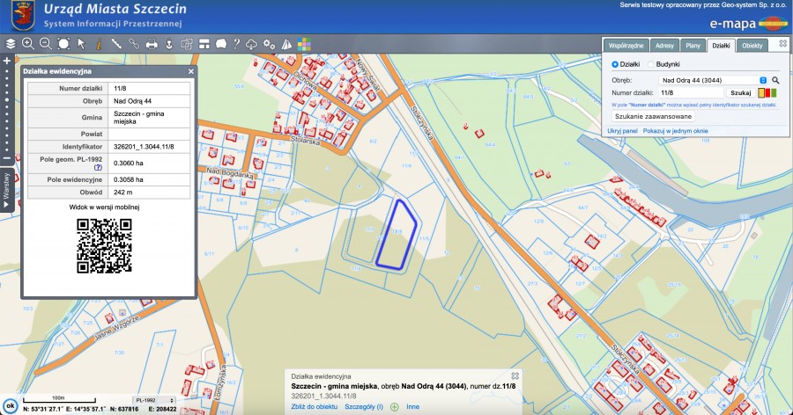The width and height of the screenshot is (793, 415).
Task: Expand more options with green plus icon
Action: pyautogui.click(x=394, y=407)
